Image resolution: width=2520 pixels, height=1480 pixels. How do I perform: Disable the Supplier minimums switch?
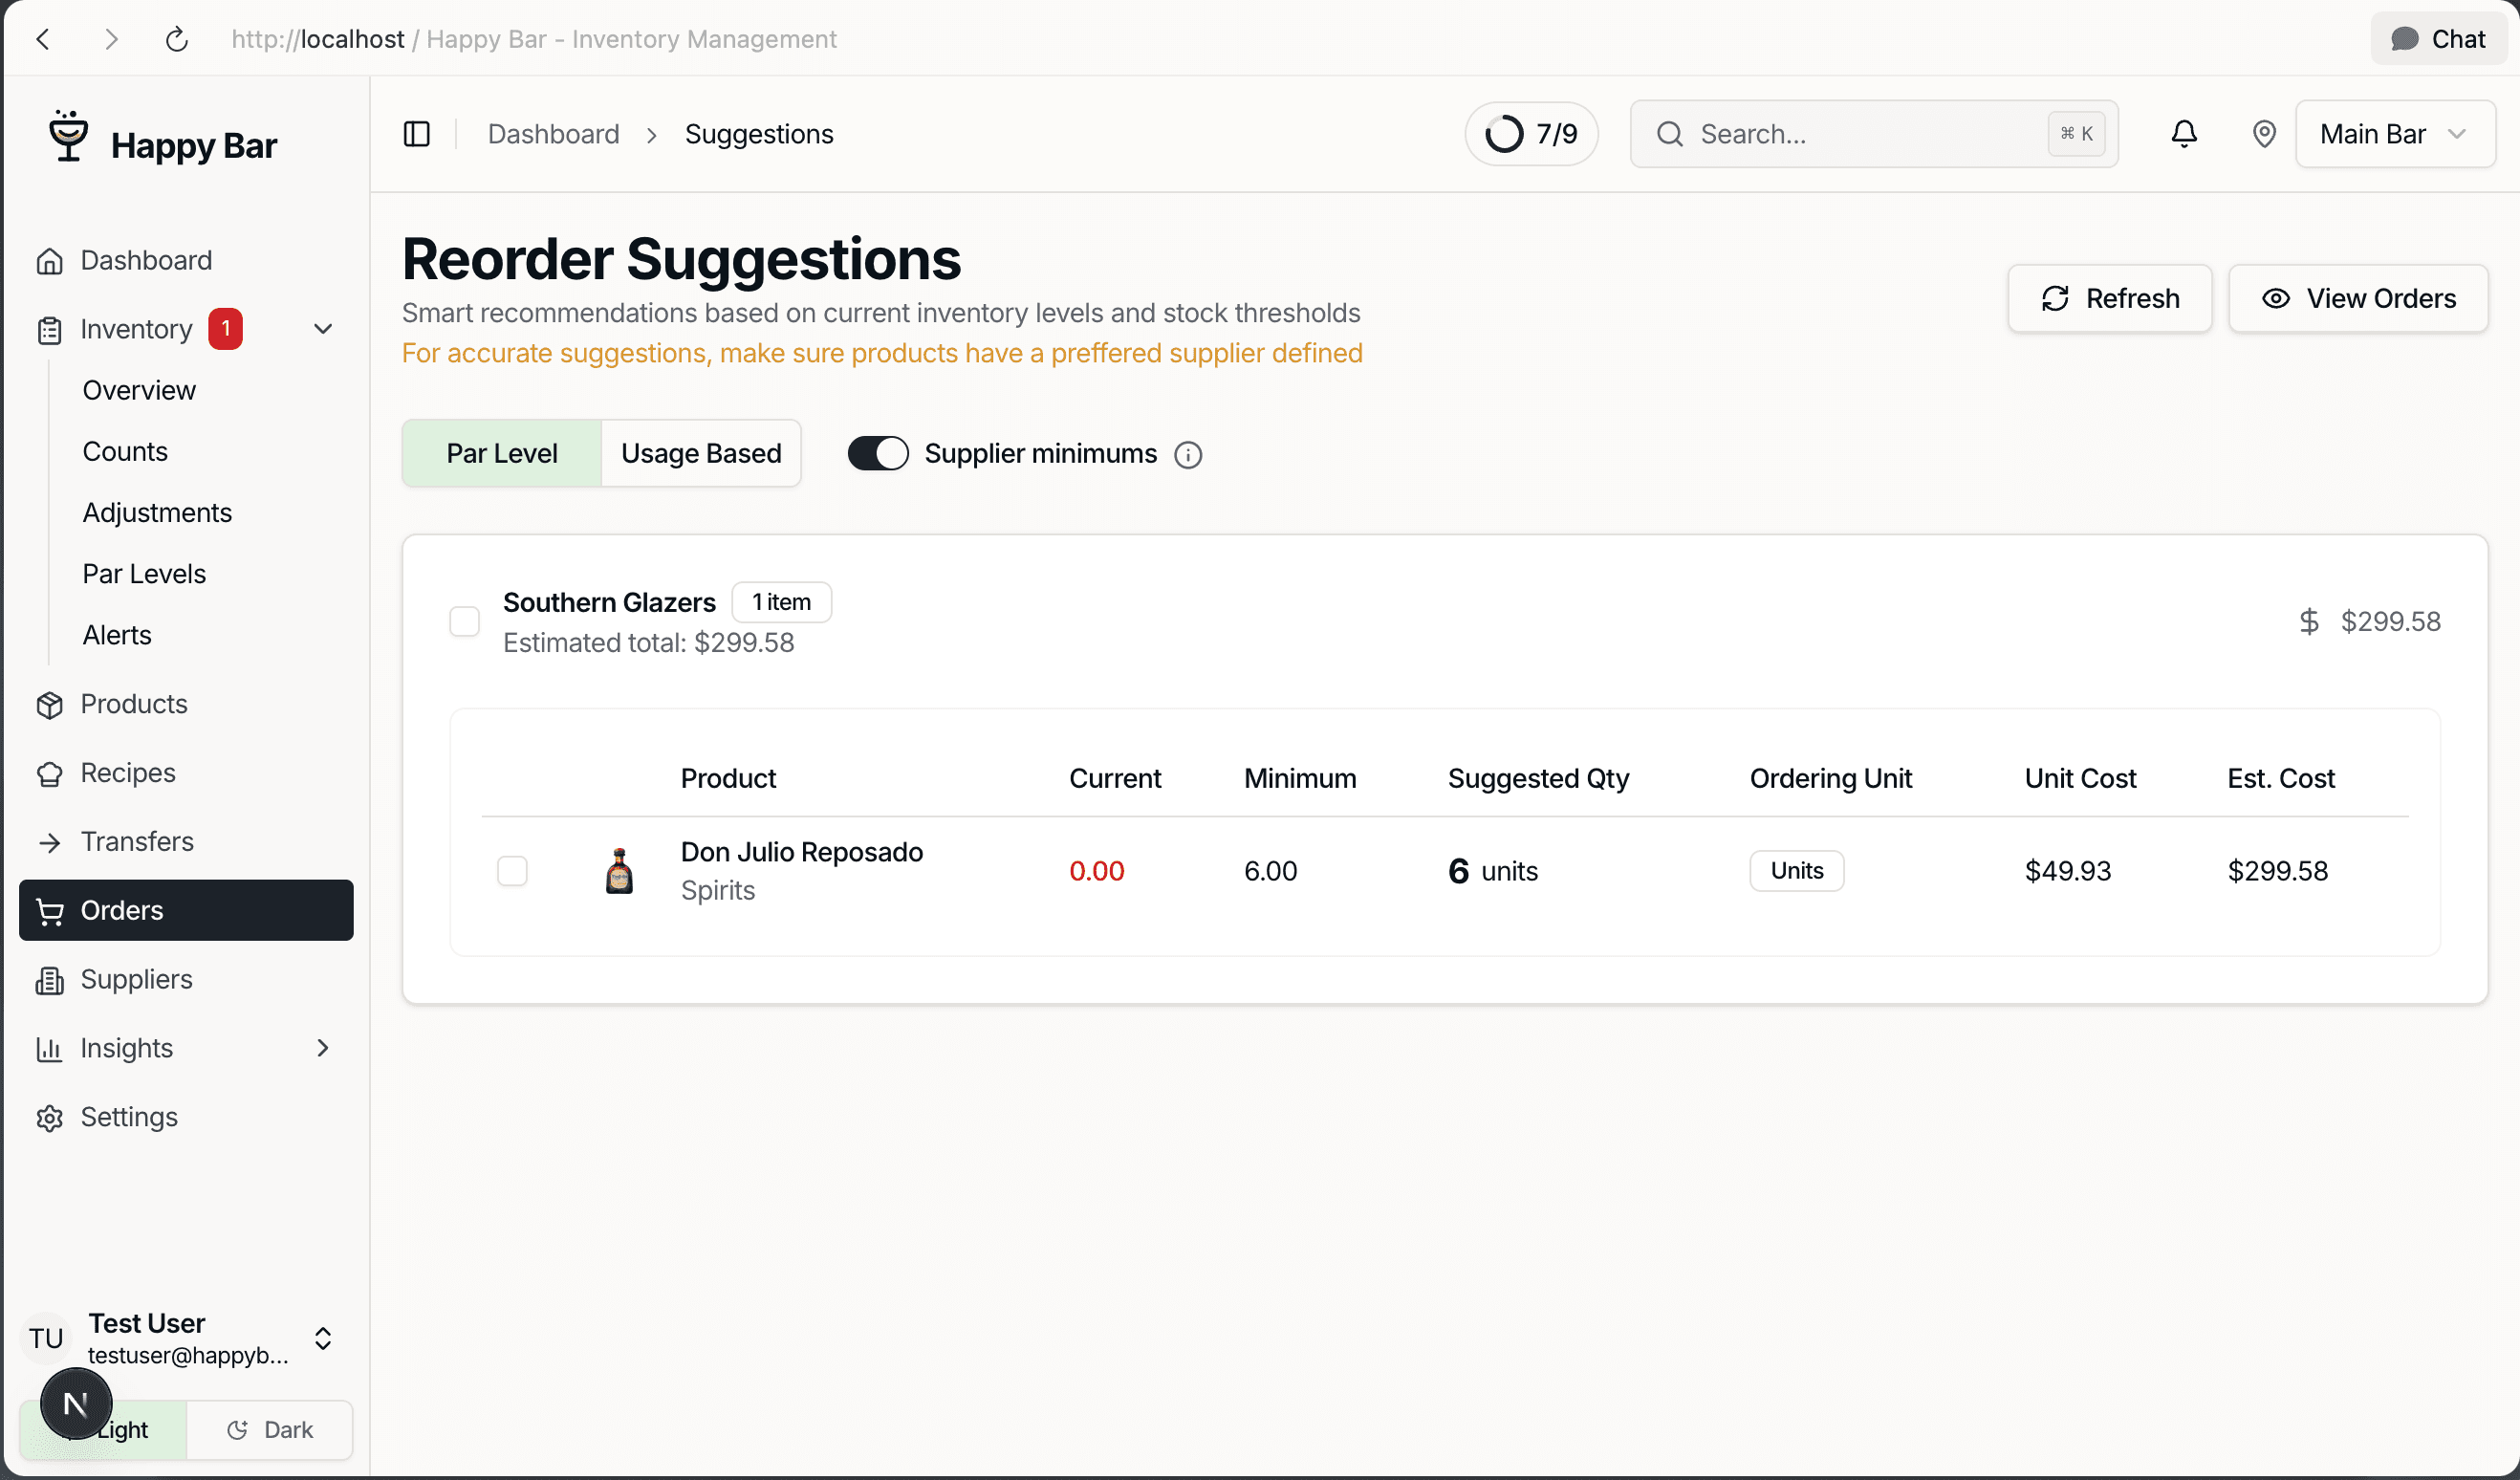point(877,454)
